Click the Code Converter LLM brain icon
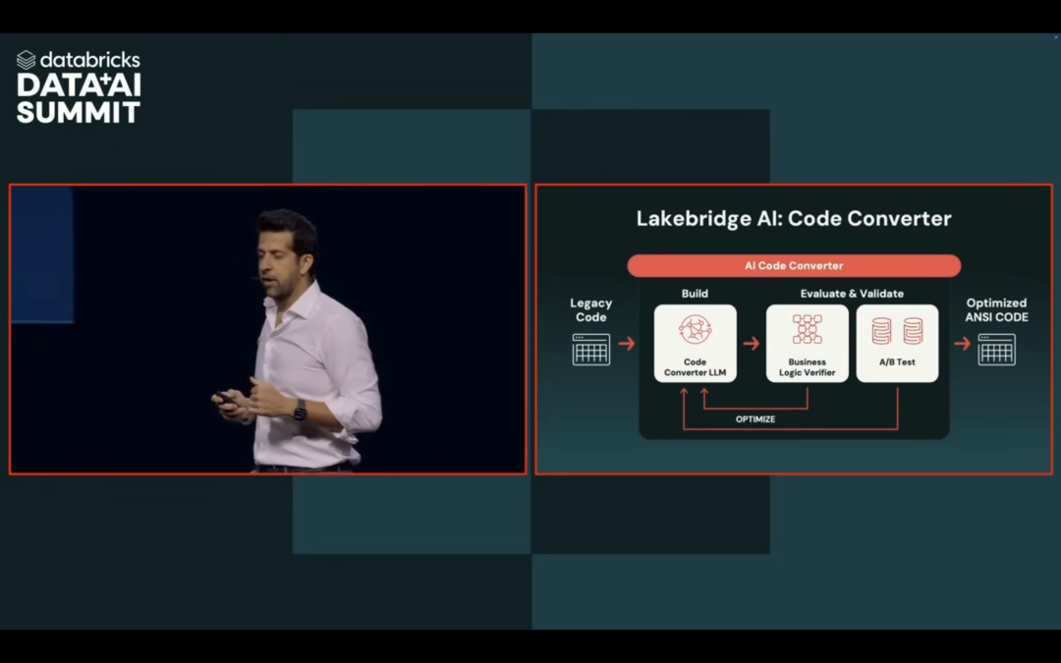This screenshot has width=1061, height=663. click(695, 331)
